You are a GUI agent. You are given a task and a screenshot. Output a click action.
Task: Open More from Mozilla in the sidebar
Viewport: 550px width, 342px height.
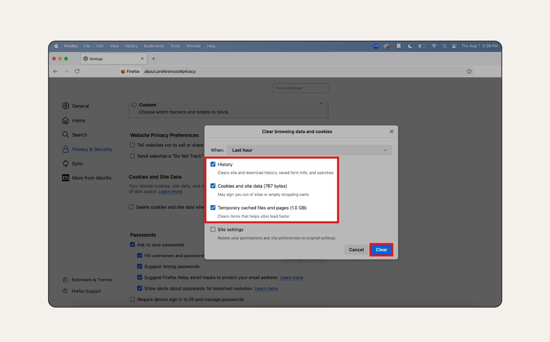coord(87,178)
